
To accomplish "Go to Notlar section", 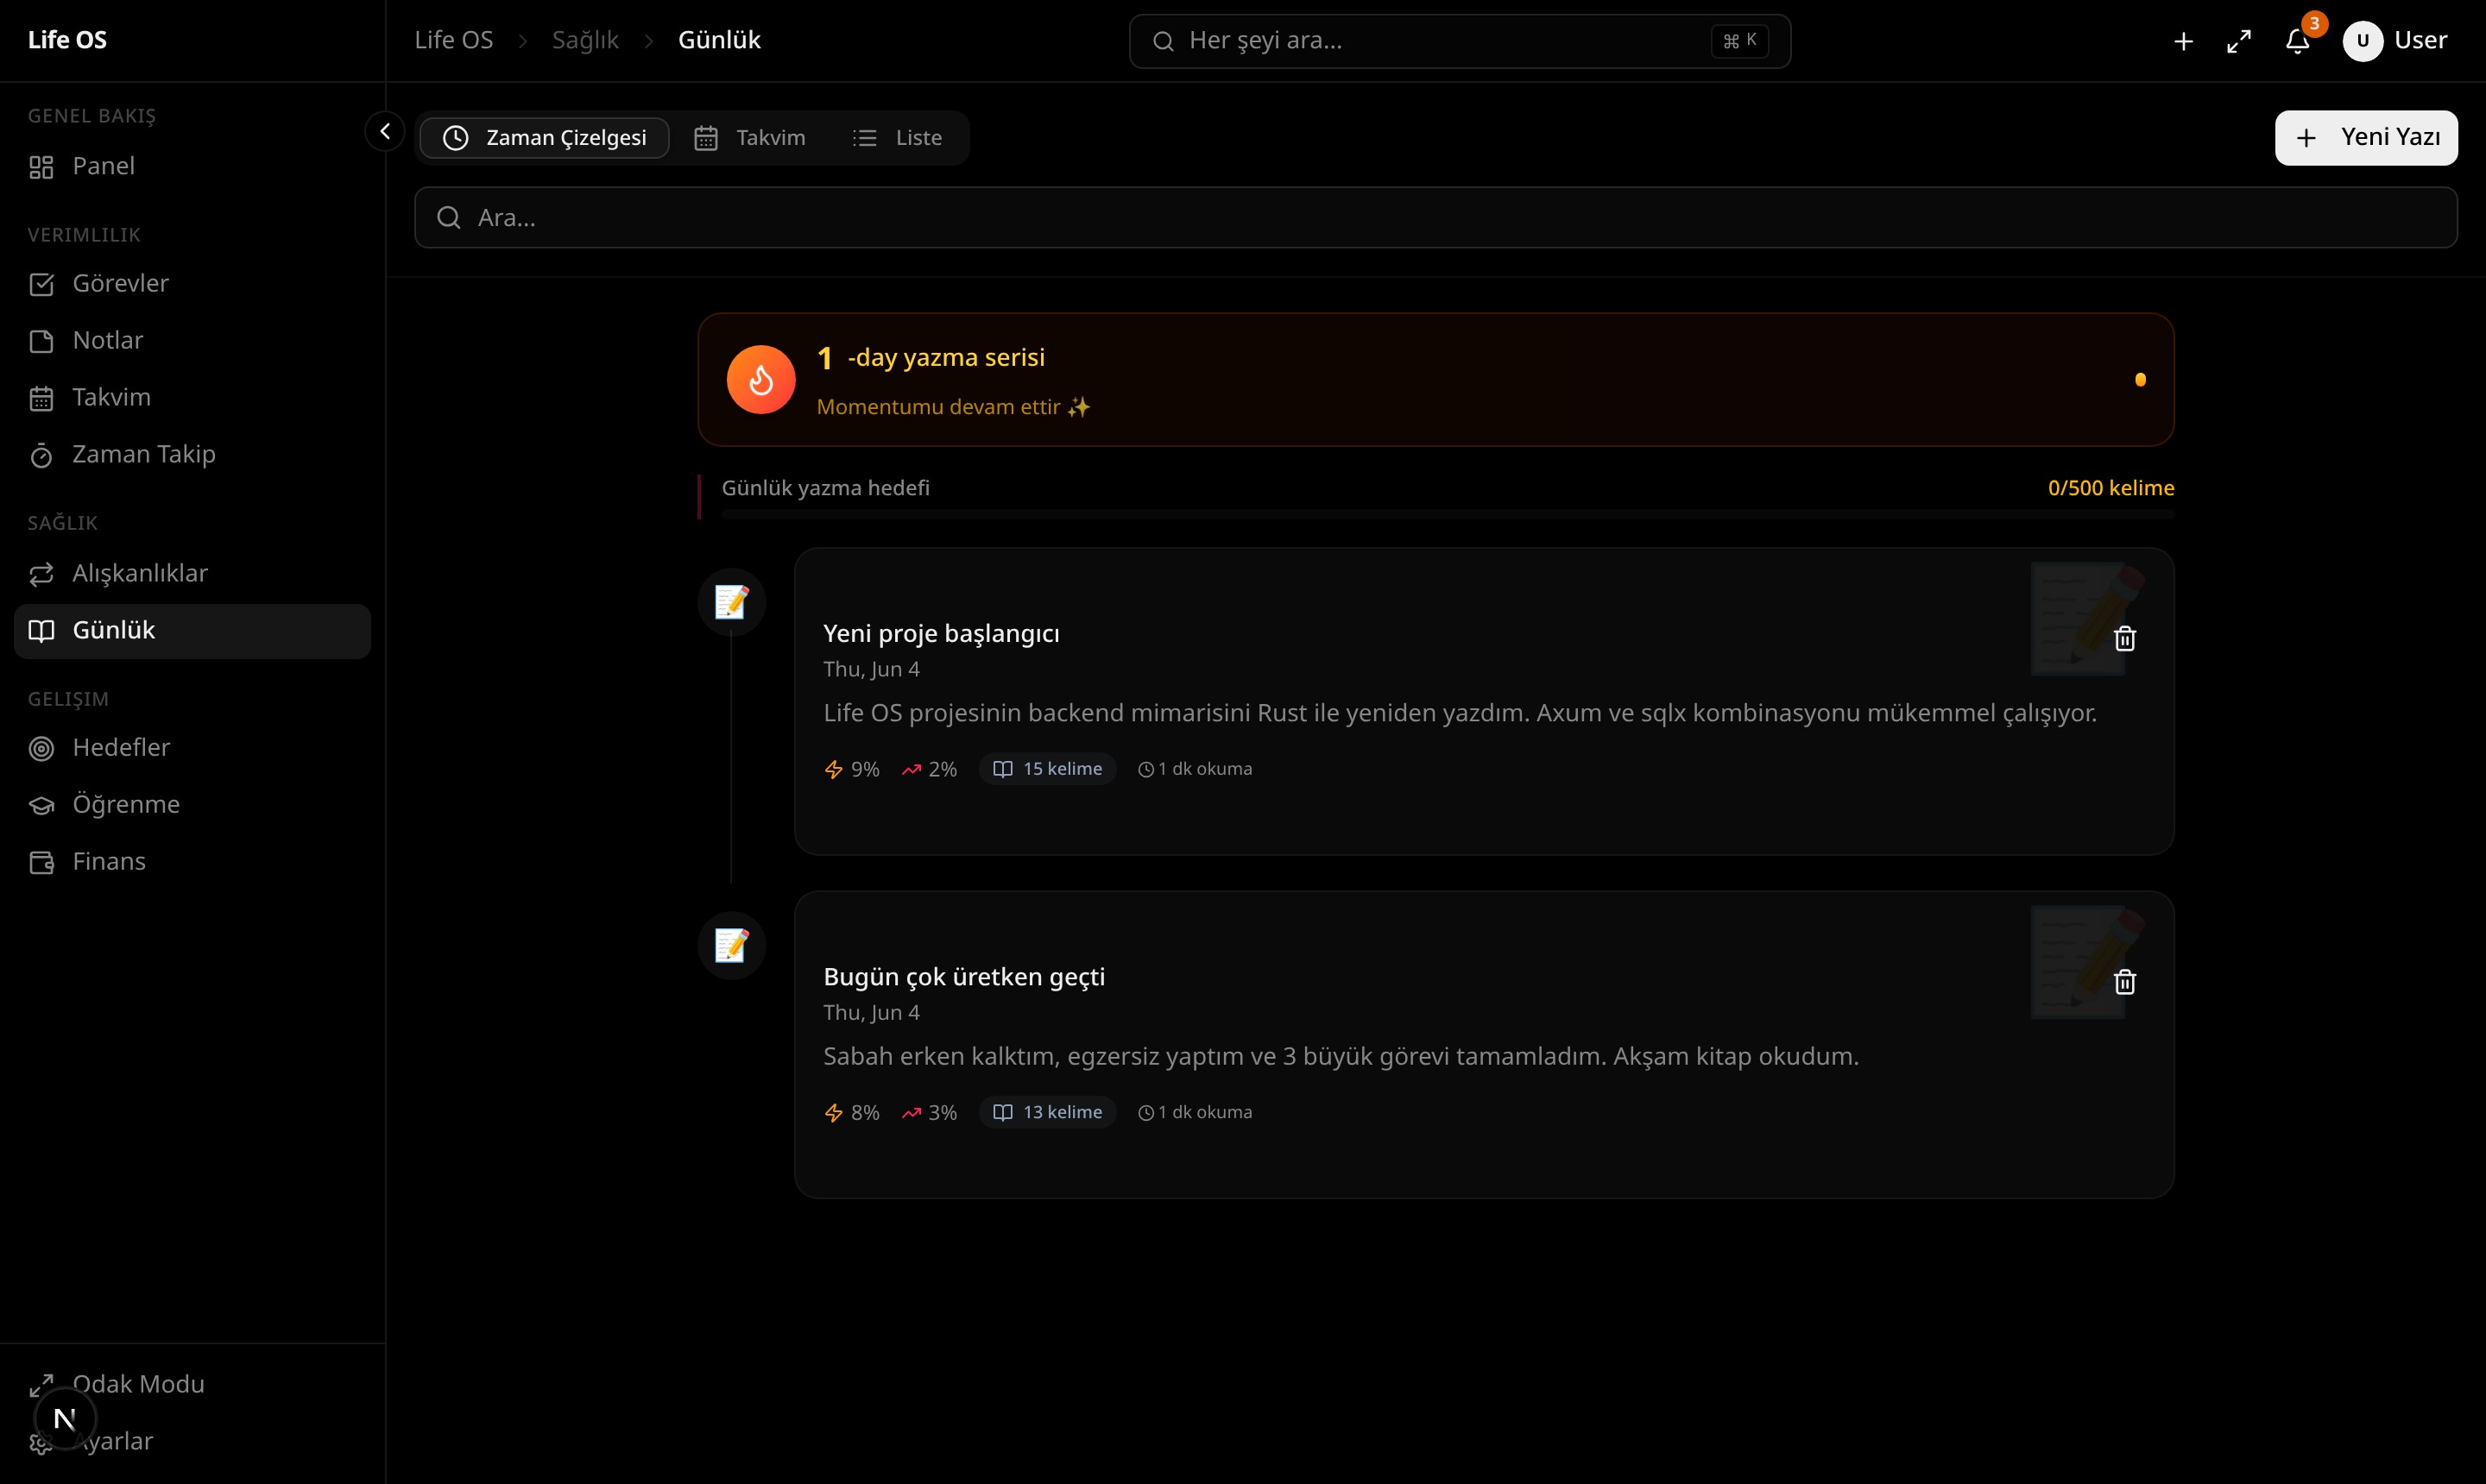I will 192,341.
